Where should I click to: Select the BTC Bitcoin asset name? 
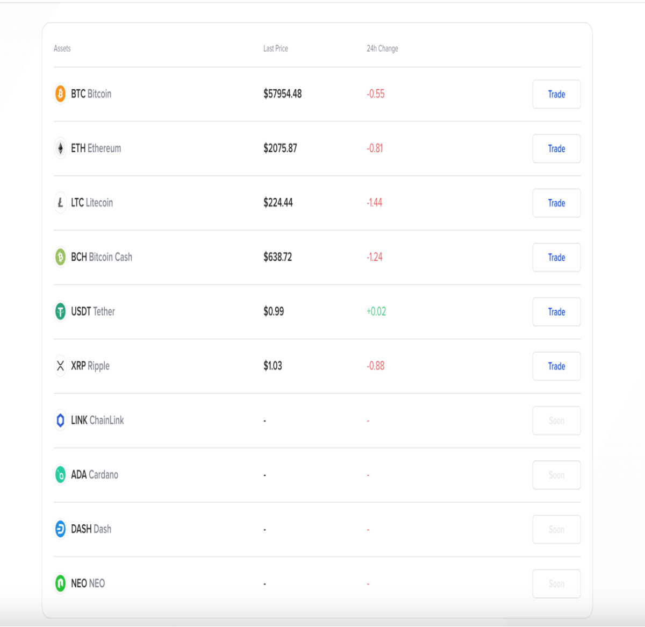coord(91,94)
